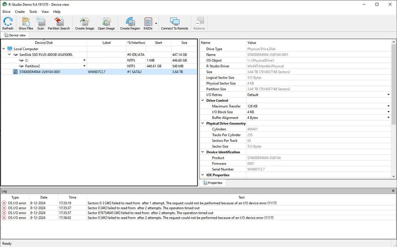Click the Serial Number property row
397x247 pixels.
tap(295, 169)
